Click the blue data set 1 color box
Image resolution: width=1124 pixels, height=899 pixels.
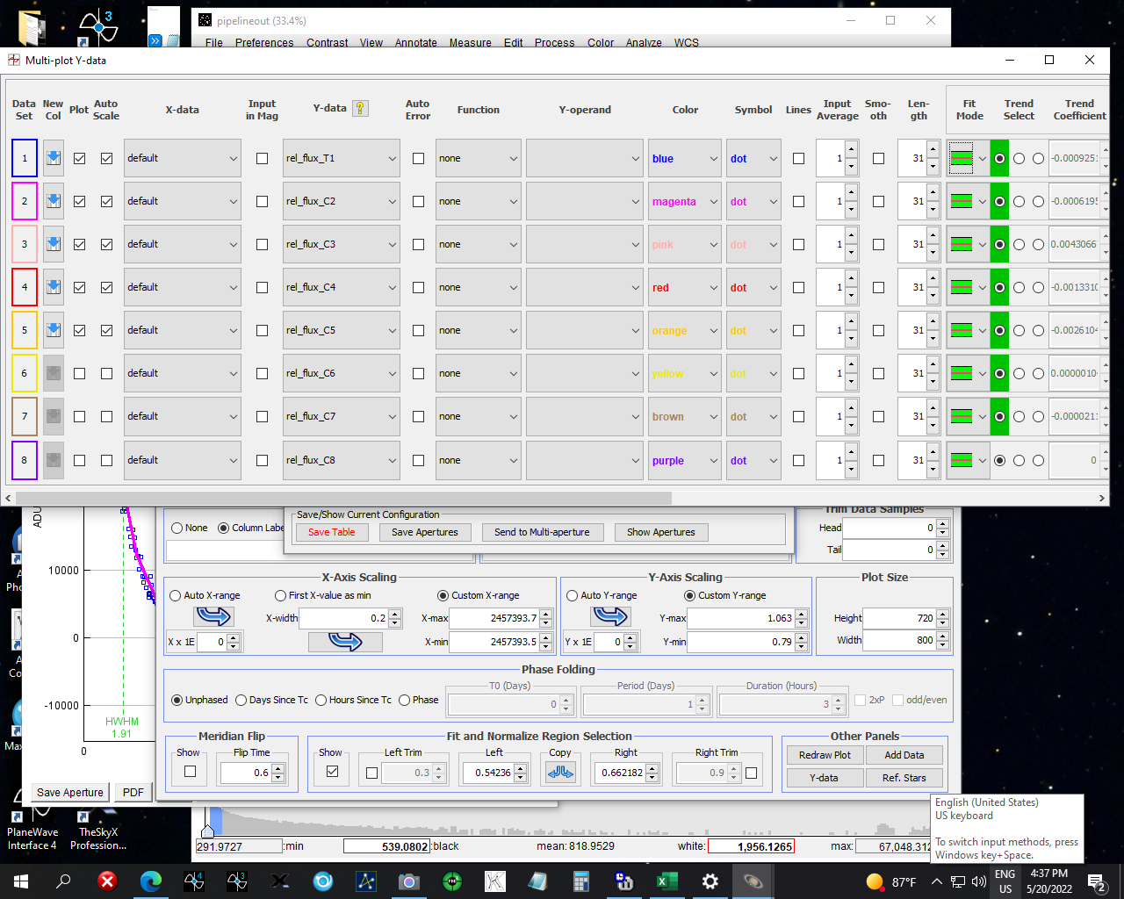25,158
